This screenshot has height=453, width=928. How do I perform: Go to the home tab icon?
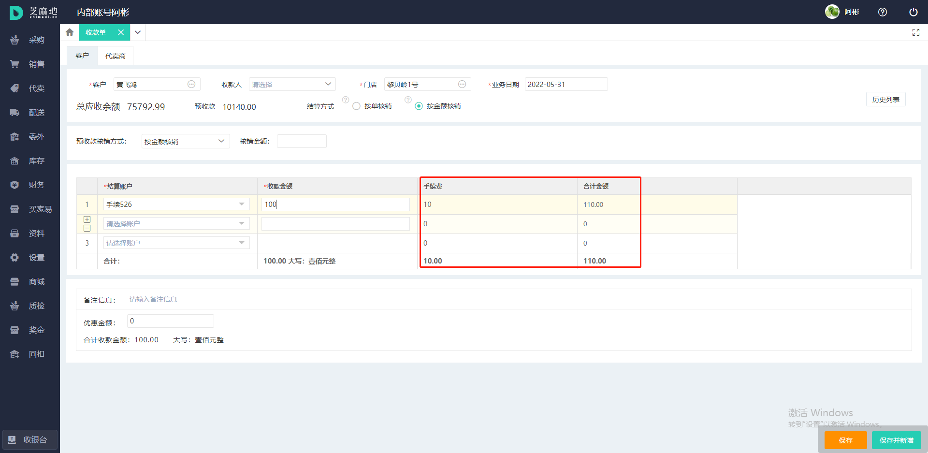[x=70, y=32]
